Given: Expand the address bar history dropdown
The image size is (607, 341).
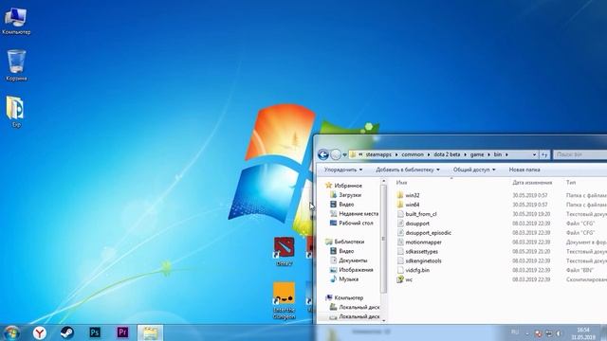Looking at the screenshot, I should tap(534, 154).
